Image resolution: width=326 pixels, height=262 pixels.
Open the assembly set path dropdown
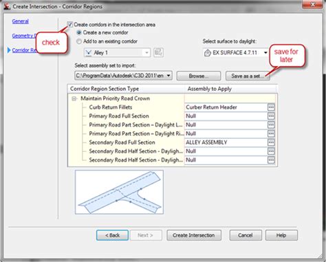[x=124, y=76]
